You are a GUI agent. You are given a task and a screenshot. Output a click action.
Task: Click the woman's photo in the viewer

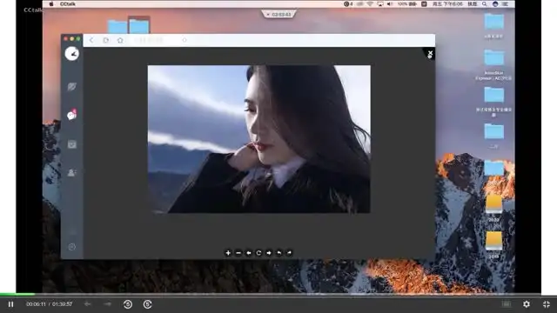tap(259, 139)
